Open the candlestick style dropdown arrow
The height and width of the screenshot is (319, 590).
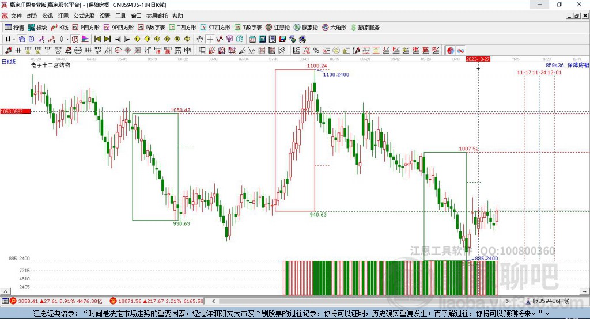pyautogui.click(x=67, y=39)
